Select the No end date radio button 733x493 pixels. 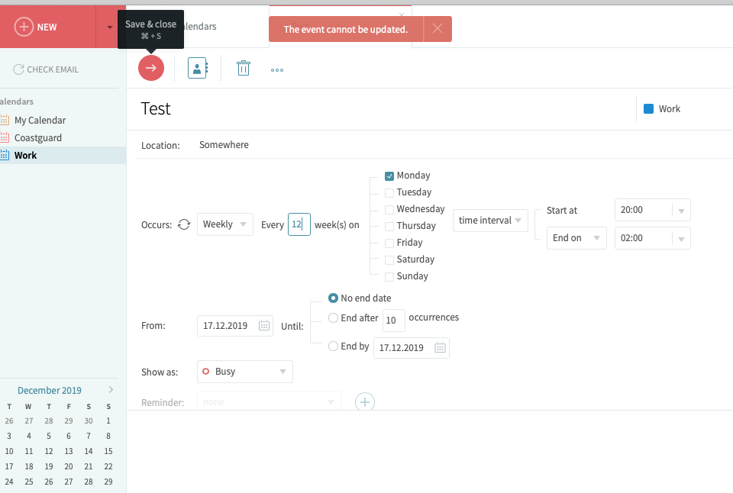pos(334,298)
